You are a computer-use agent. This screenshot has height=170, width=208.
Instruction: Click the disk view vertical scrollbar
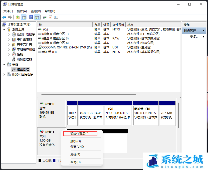pos(179,115)
